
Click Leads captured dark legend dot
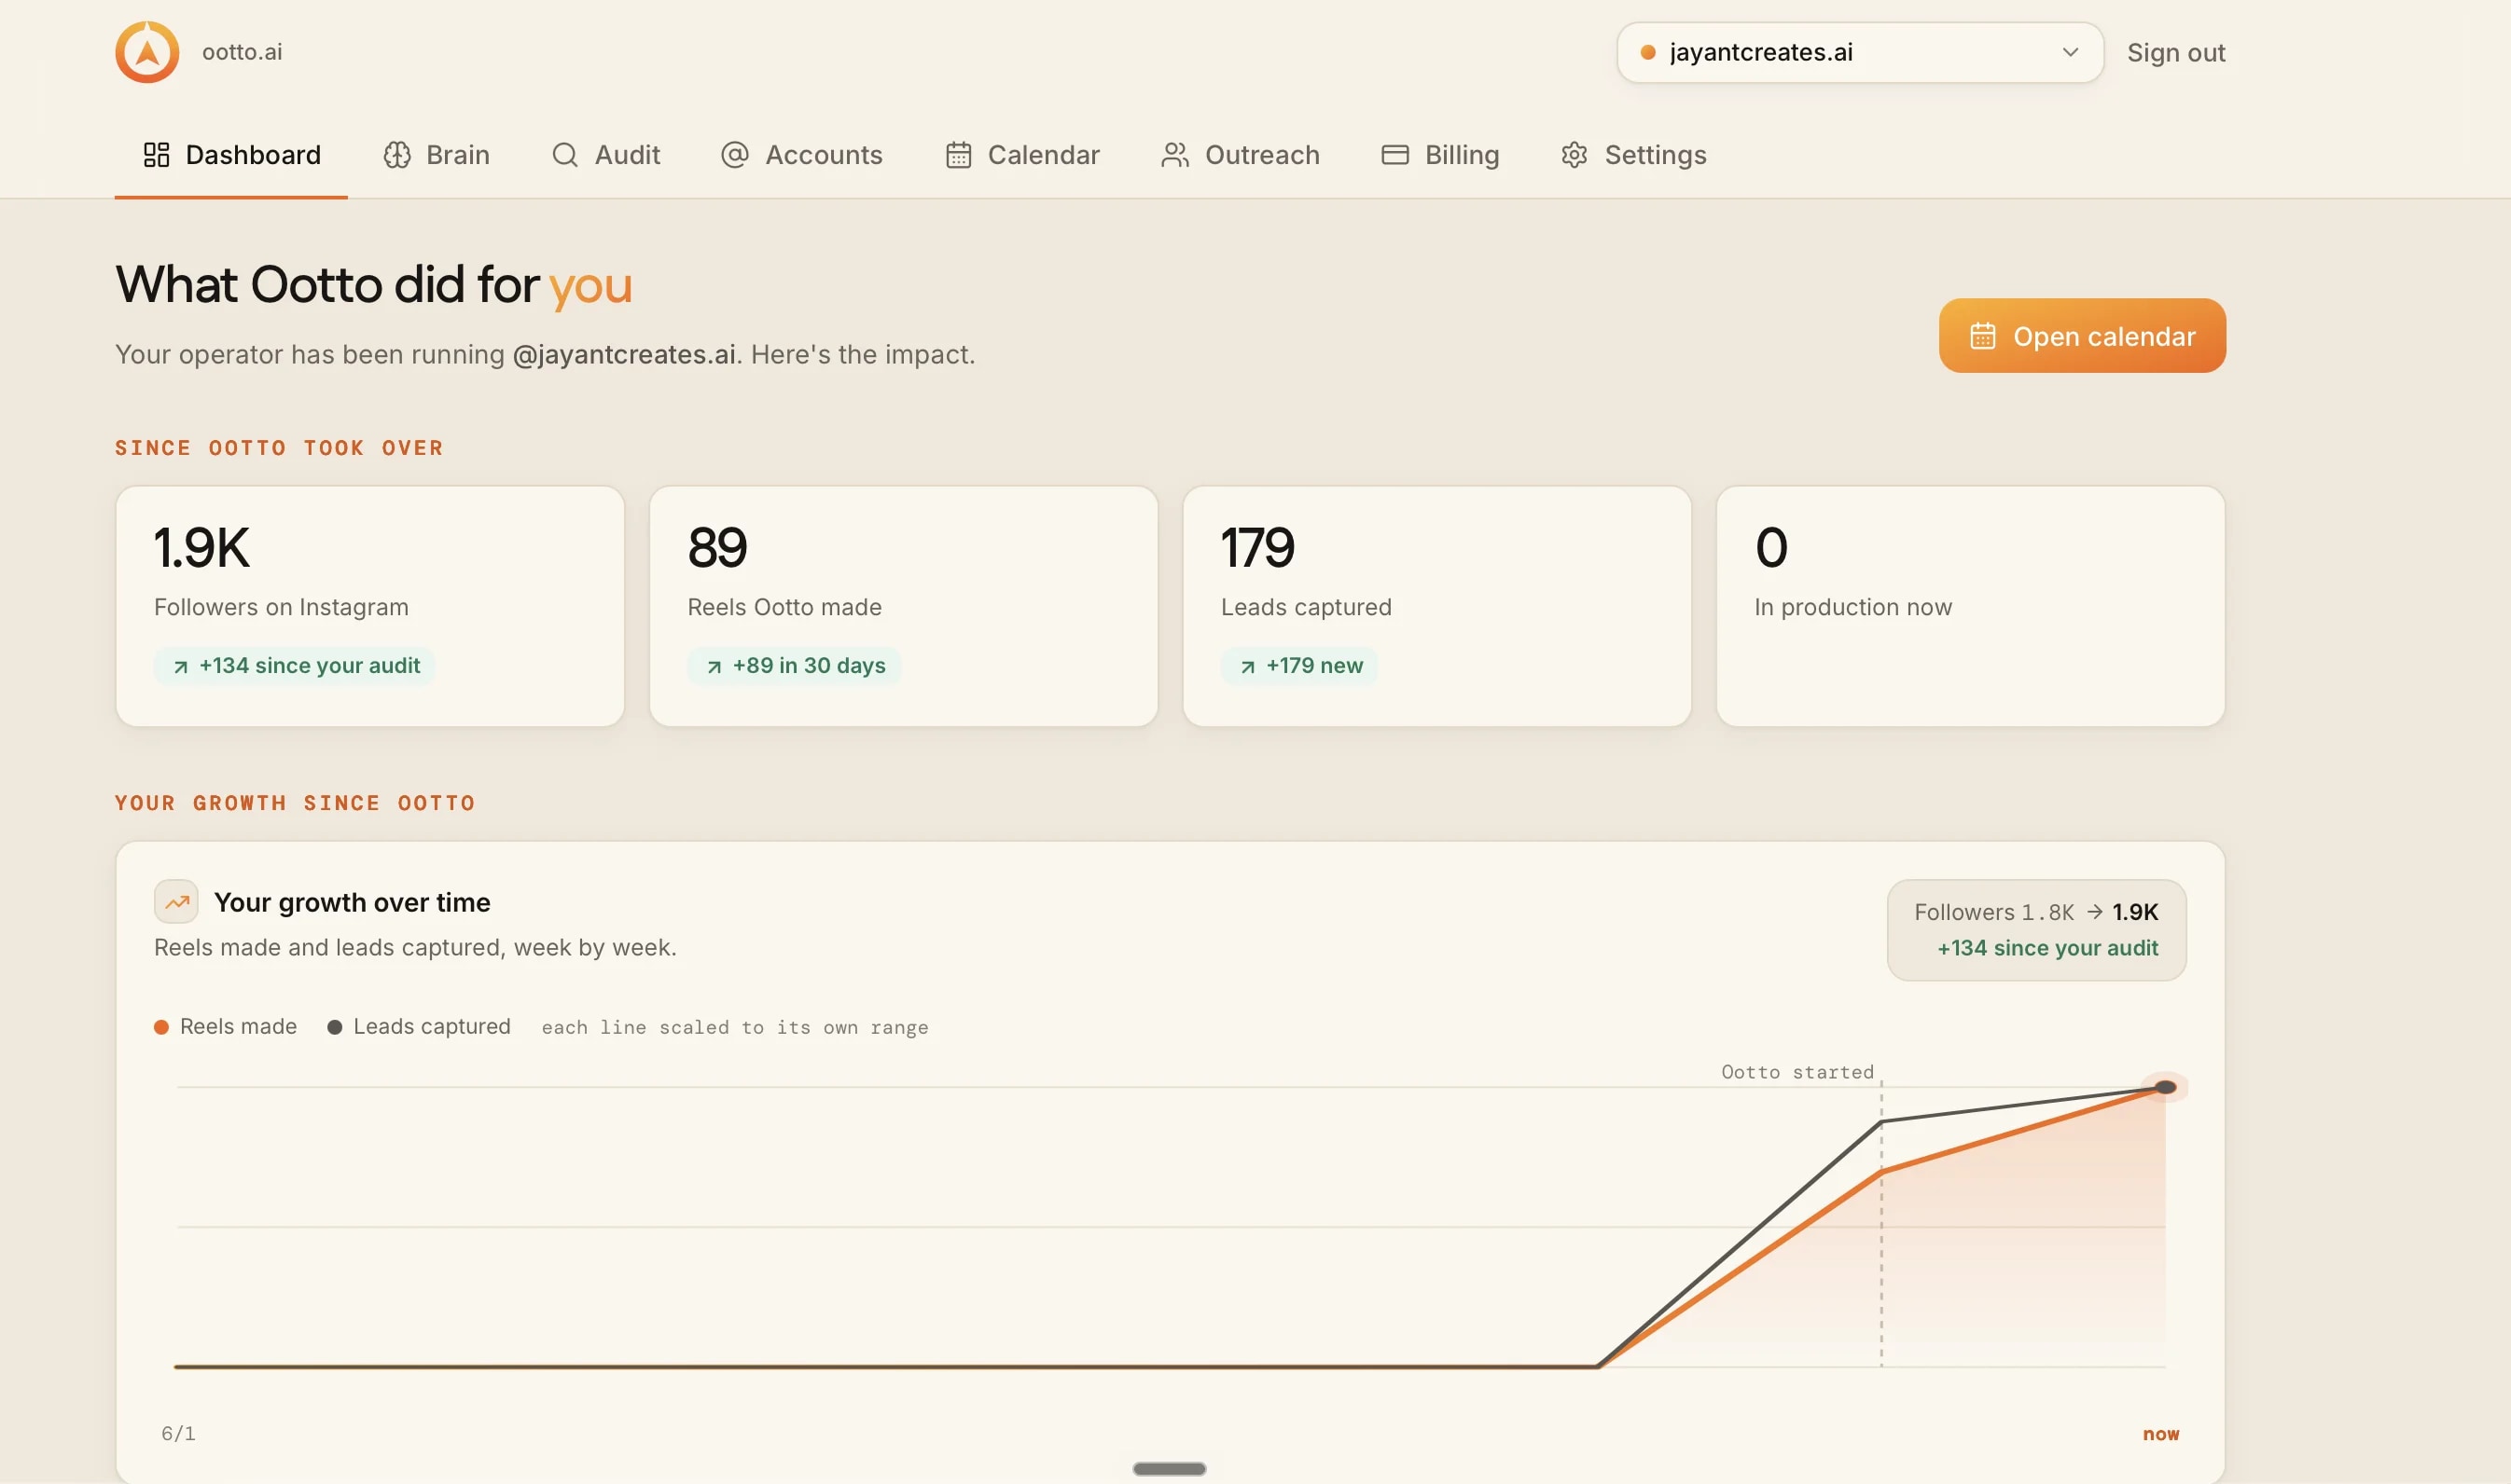point(335,1027)
